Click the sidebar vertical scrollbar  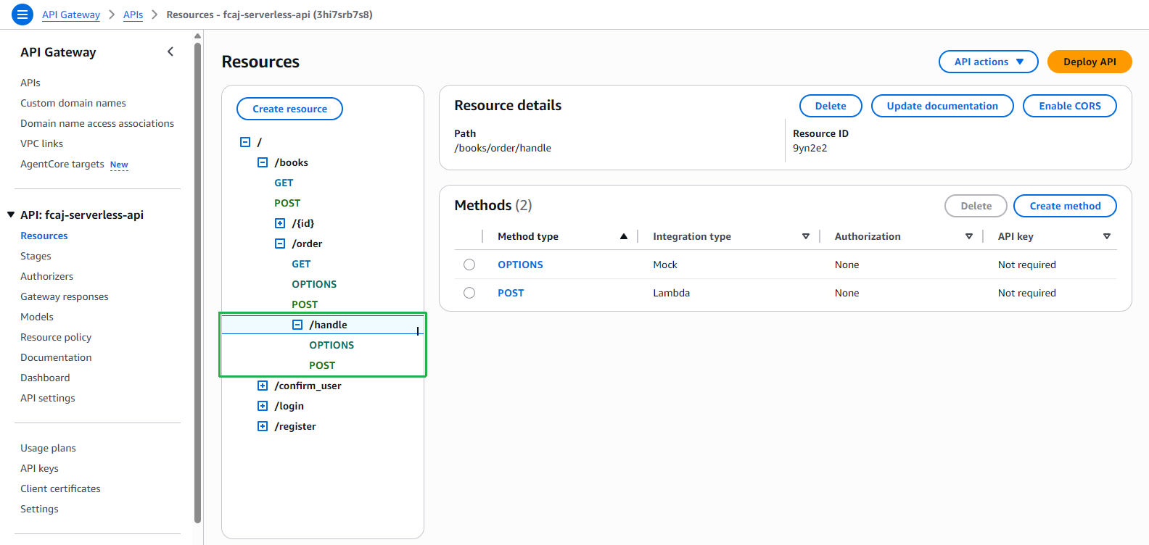pyautogui.click(x=197, y=283)
